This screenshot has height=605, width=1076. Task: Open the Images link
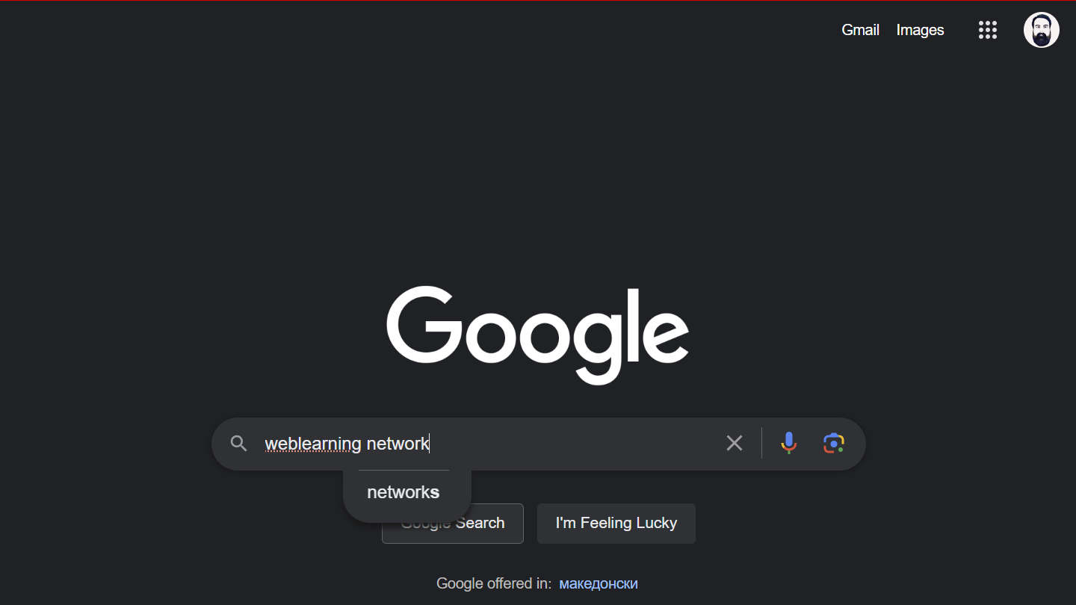[x=920, y=30]
